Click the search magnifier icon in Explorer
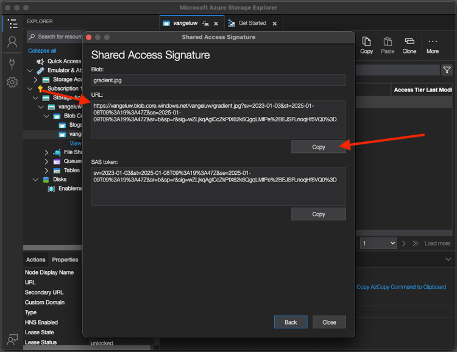Viewport: 457px width, 352px height. (x=32, y=37)
